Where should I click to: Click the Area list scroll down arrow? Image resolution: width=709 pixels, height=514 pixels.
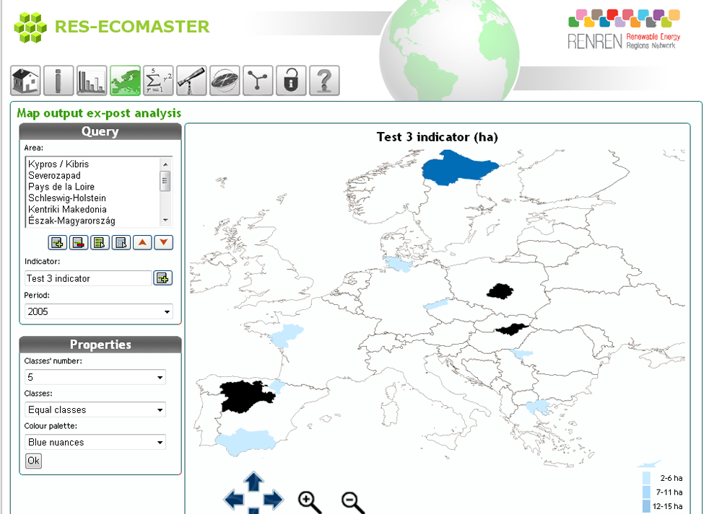165,220
